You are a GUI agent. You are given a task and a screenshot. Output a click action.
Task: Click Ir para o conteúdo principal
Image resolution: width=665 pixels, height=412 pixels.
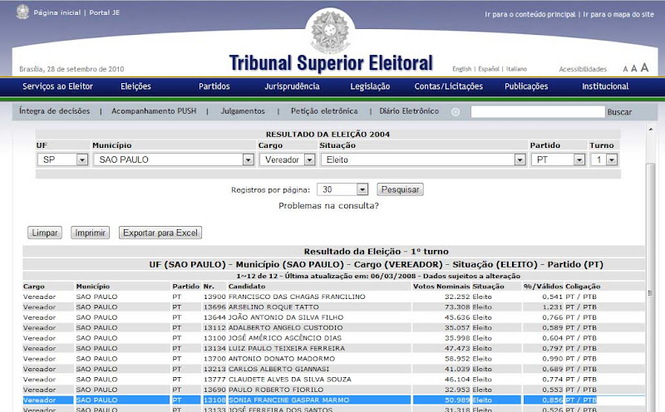tap(530, 14)
